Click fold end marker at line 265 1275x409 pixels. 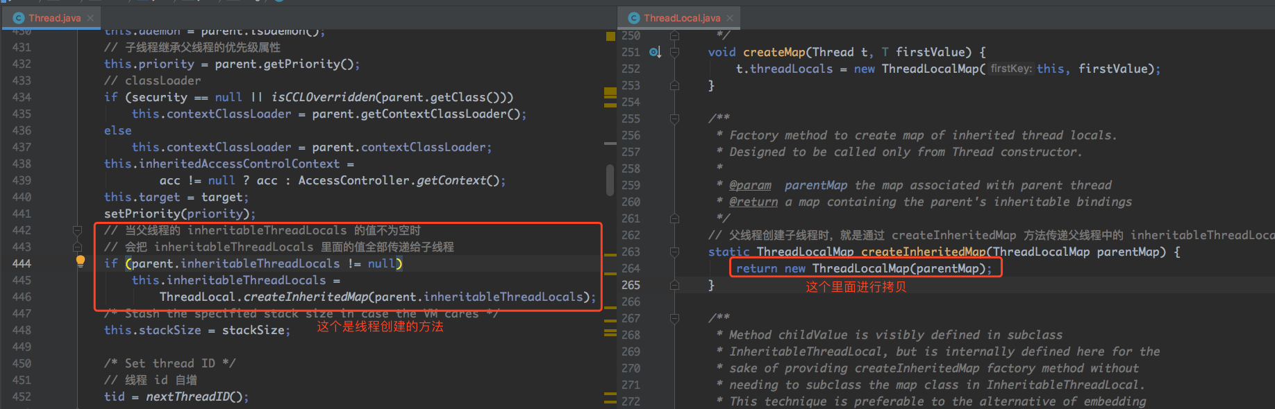click(674, 285)
